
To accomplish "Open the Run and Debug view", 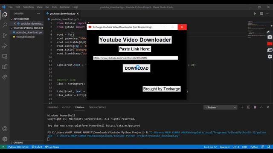I will [x=5, y=46].
